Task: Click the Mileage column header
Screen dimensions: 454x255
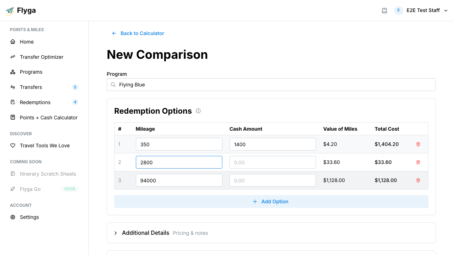Action: coord(145,129)
